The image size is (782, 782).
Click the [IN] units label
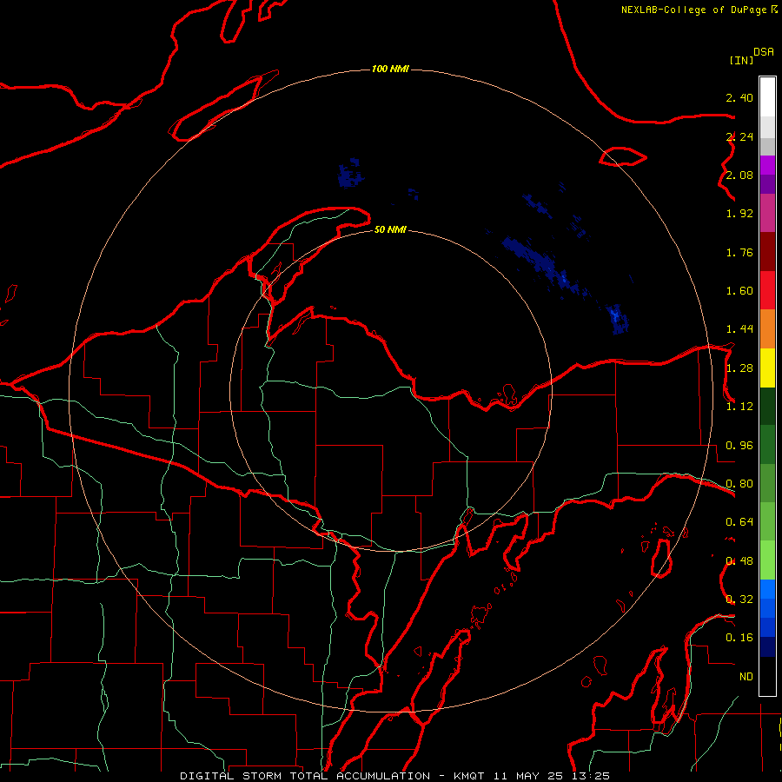click(x=741, y=60)
